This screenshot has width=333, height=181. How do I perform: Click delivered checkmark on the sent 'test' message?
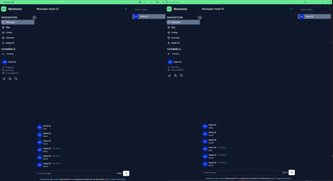click(225, 148)
